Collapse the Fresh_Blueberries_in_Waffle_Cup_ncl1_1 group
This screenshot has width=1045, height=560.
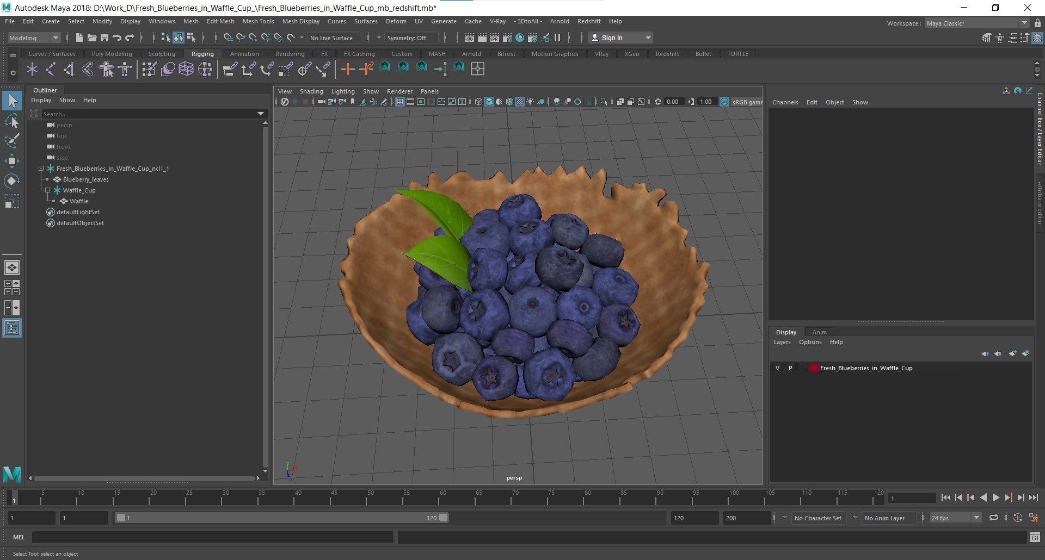click(41, 169)
